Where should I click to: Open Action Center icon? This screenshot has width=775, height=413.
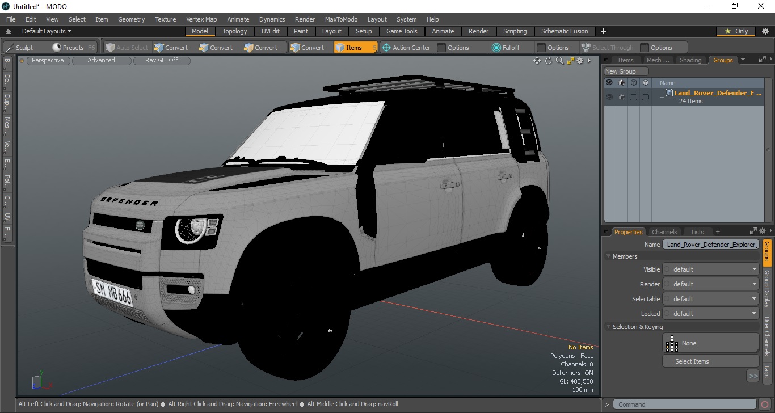(386, 48)
